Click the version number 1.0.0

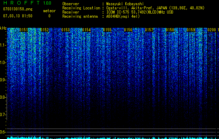coord(47,3)
